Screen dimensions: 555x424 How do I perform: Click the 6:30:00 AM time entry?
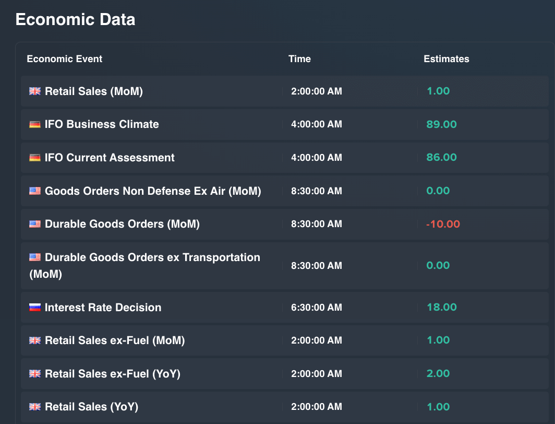(317, 308)
